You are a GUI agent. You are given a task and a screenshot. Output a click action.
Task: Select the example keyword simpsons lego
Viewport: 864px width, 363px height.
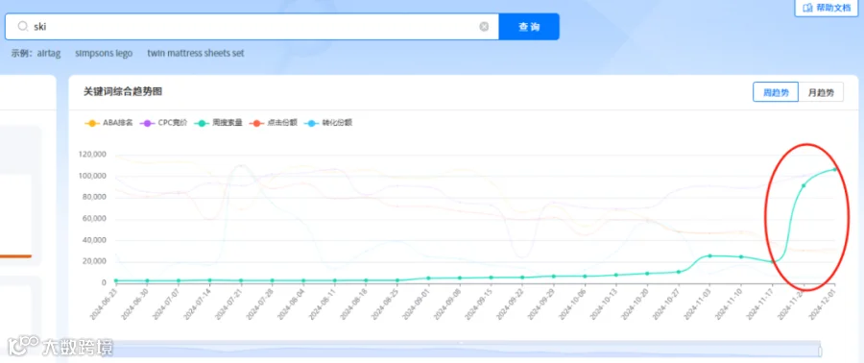[x=104, y=54]
